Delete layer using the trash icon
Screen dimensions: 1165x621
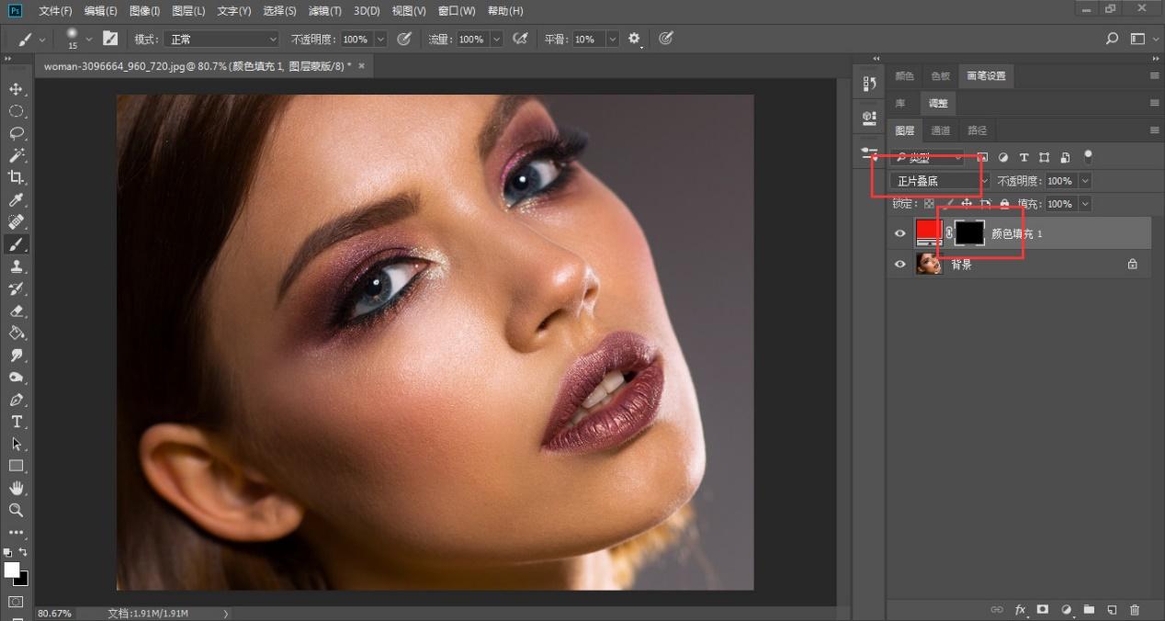(x=1135, y=609)
